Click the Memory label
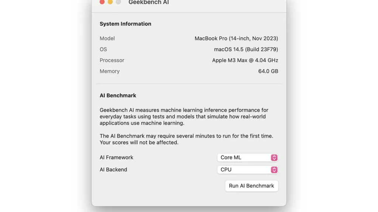 coord(109,71)
